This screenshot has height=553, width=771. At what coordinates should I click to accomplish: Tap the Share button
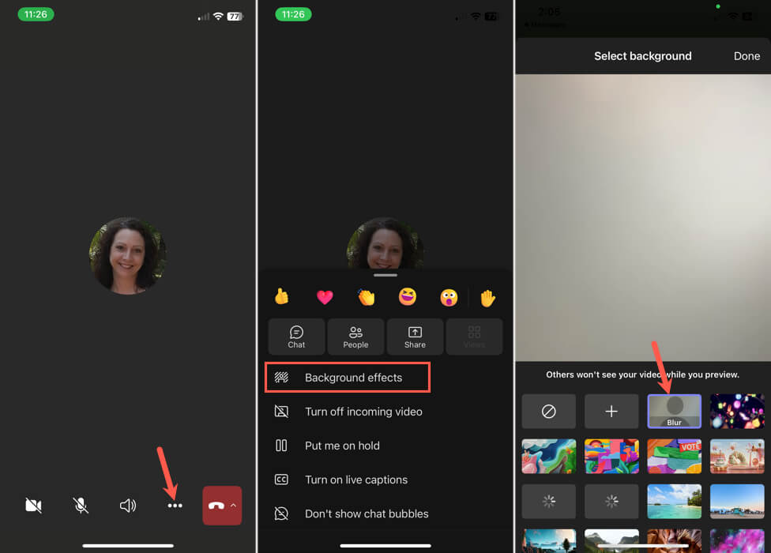coord(415,337)
